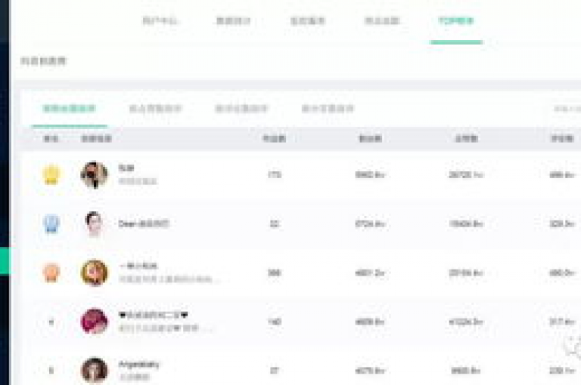Open the third tab in the top navigation
This screenshot has width=581, height=385.
tap(308, 20)
